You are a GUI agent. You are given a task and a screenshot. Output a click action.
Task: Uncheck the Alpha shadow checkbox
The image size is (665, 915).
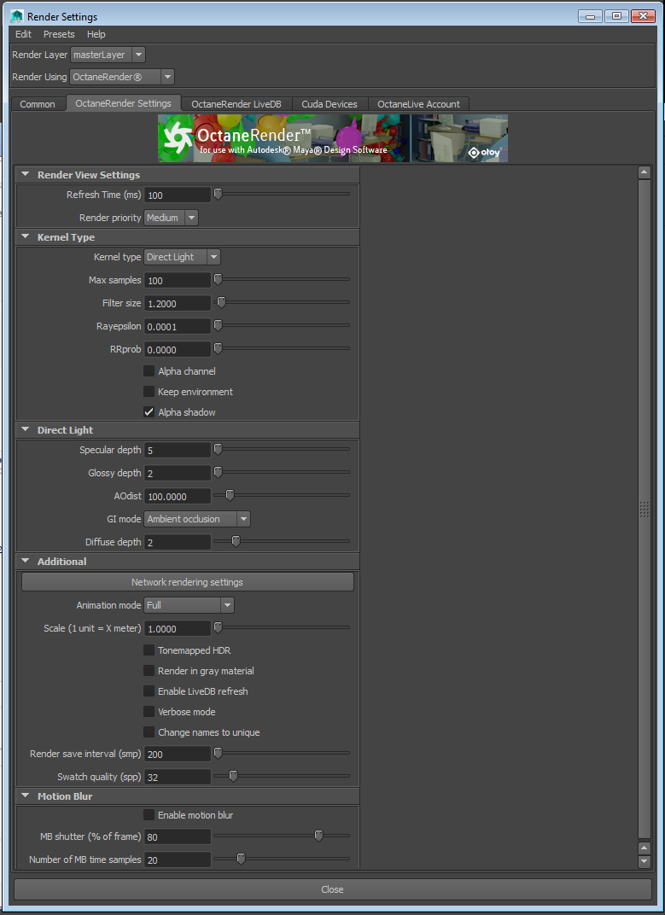click(149, 412)
